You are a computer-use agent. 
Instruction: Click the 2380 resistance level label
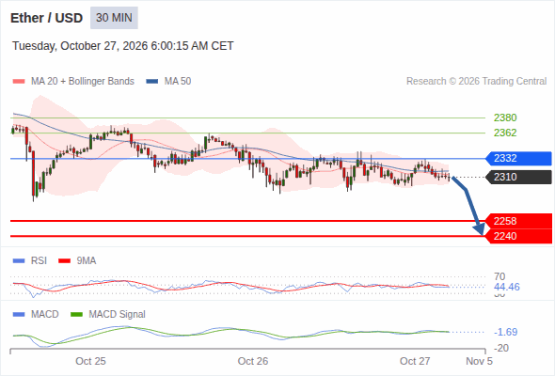point(505,117)
